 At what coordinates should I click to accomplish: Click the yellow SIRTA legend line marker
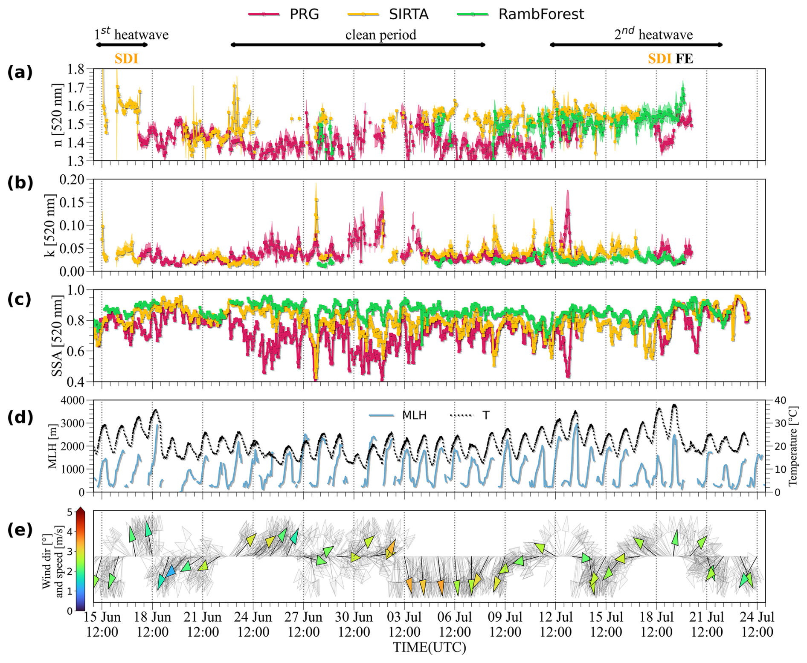pyautogui.click(x=363, y=14)
